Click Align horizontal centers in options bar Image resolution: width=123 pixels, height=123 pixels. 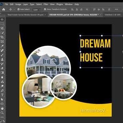pos(77,10)
